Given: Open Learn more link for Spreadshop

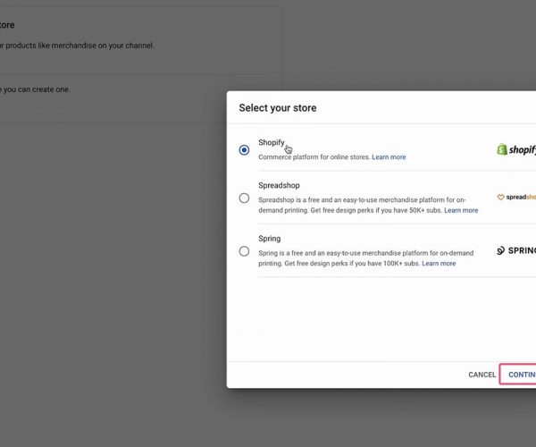Looking at the screenshot, I should click(x=461, y=210).
